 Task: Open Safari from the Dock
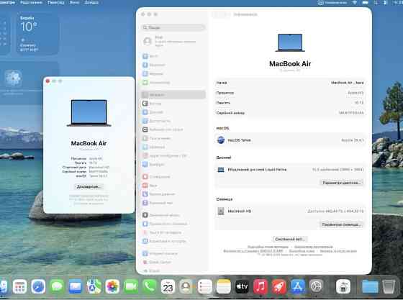click(x=38, y=286)
